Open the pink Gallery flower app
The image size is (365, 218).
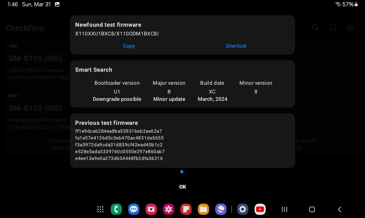point(169,209)
